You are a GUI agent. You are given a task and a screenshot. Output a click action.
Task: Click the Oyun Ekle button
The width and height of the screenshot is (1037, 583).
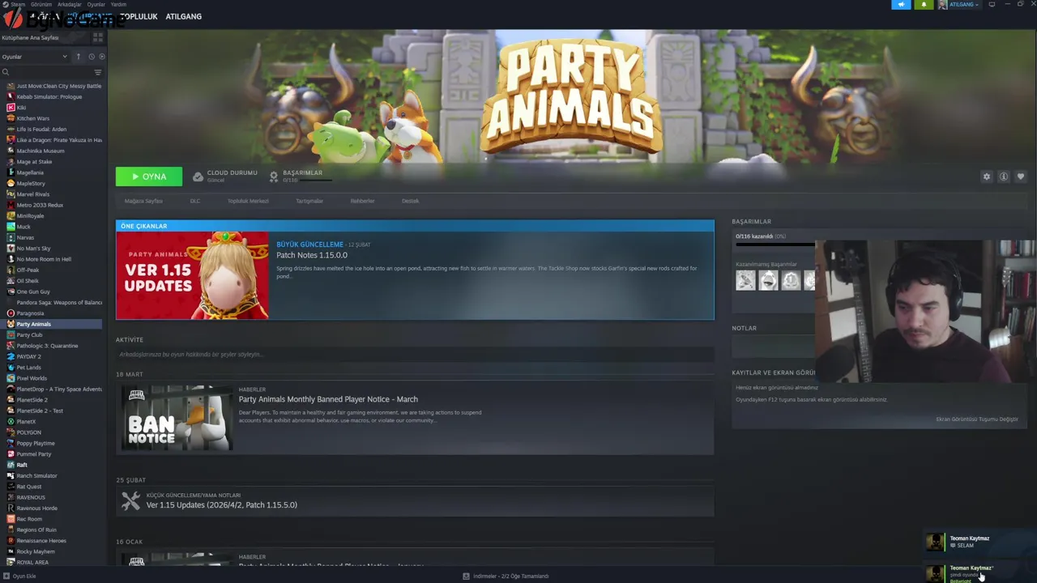20,576
